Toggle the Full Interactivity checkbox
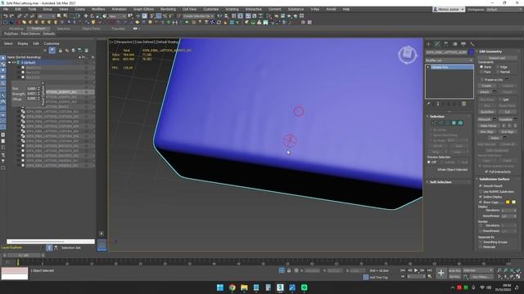The height and width of the screenshot is (294, 524). (x=486, y=171)
